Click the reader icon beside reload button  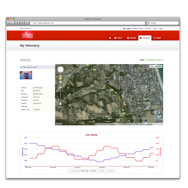coord(22,23)
